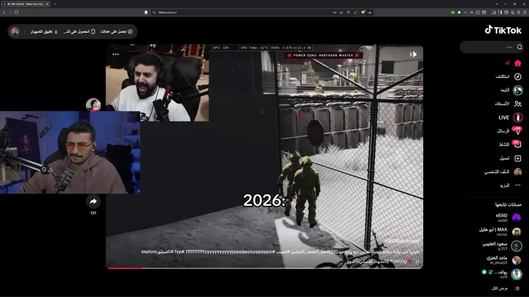
Task: Open profile avatar in top pill bar
Action: [x=15, y=31]
